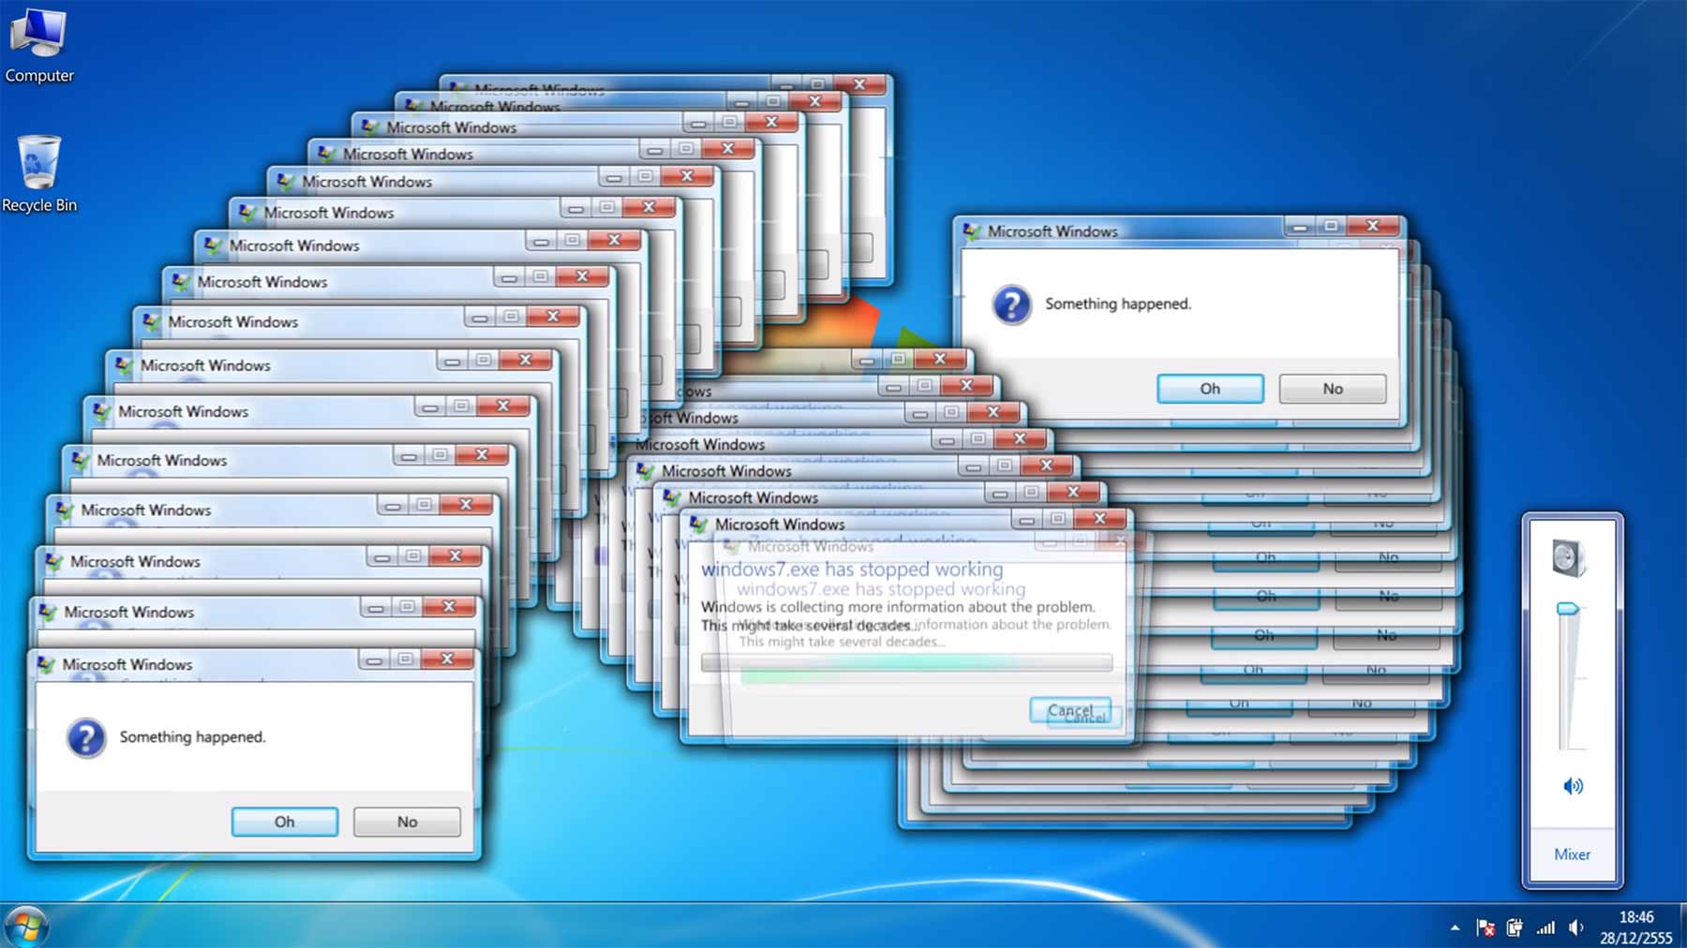Open Action Center flag in system tray

1485,927
